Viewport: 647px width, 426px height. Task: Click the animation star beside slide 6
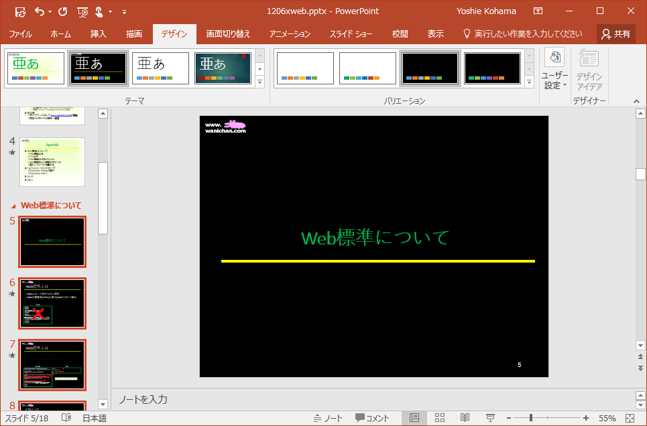click(x=12, y=293)
